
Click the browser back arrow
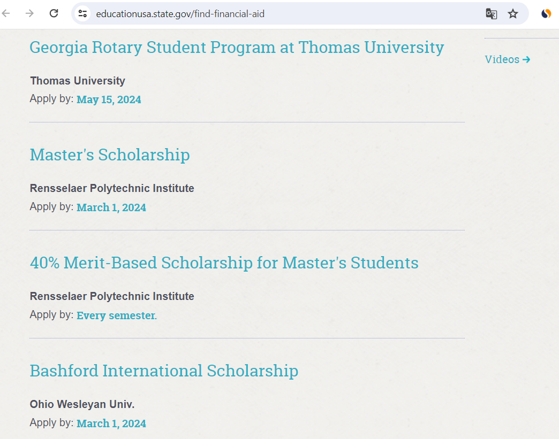(6, 13)
